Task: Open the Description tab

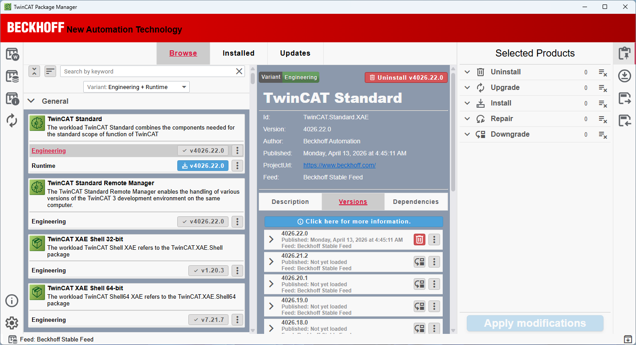Action: (290, 202)
